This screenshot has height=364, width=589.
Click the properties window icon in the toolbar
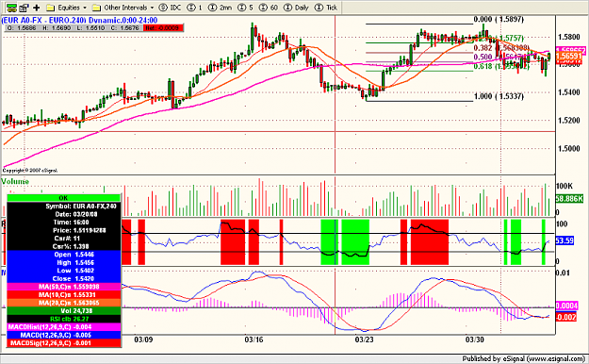[x=25, y=8]
